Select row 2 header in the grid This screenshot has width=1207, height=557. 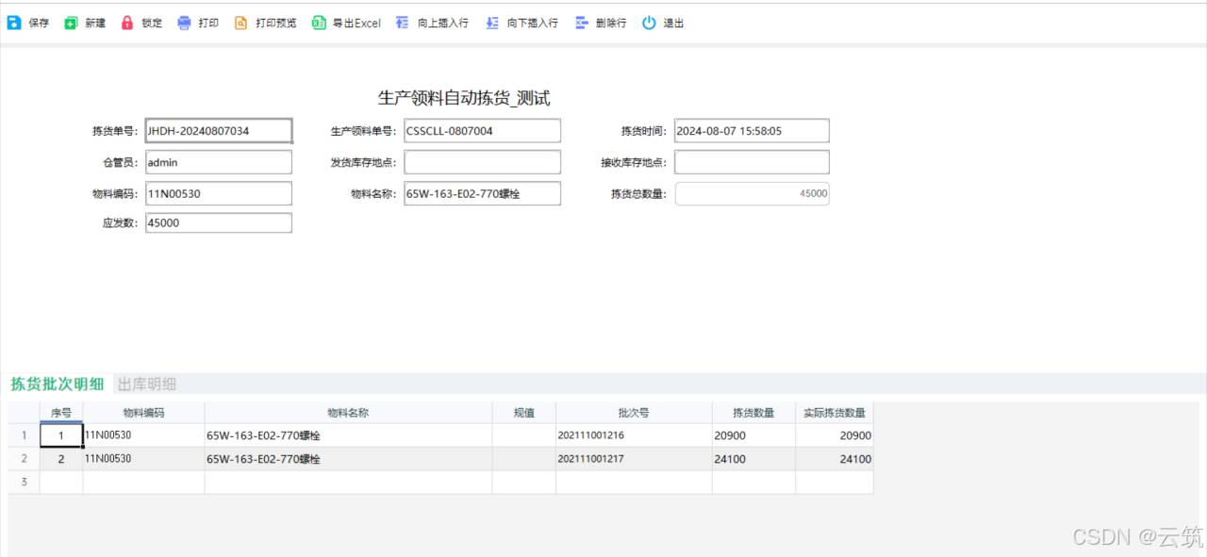(x=24, y=459)
